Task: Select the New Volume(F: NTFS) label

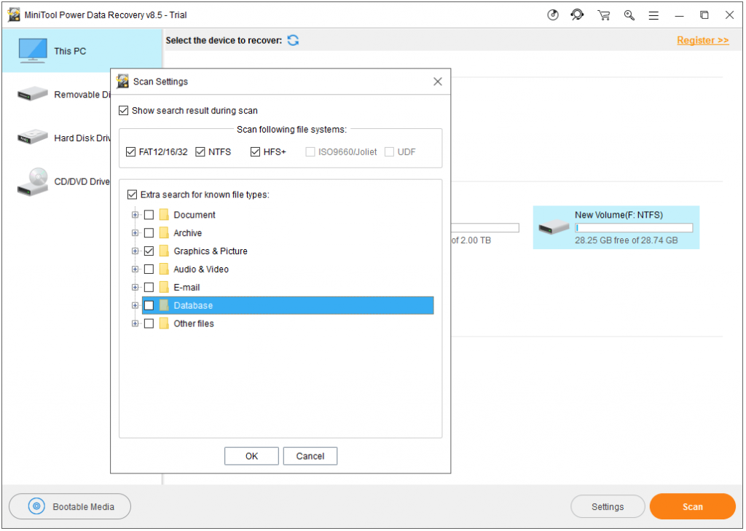Action: click(x=619, y=215)
